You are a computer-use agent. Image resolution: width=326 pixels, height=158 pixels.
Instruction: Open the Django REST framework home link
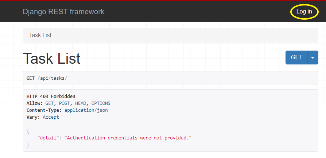pyautogui.click(x=63, y=12)
